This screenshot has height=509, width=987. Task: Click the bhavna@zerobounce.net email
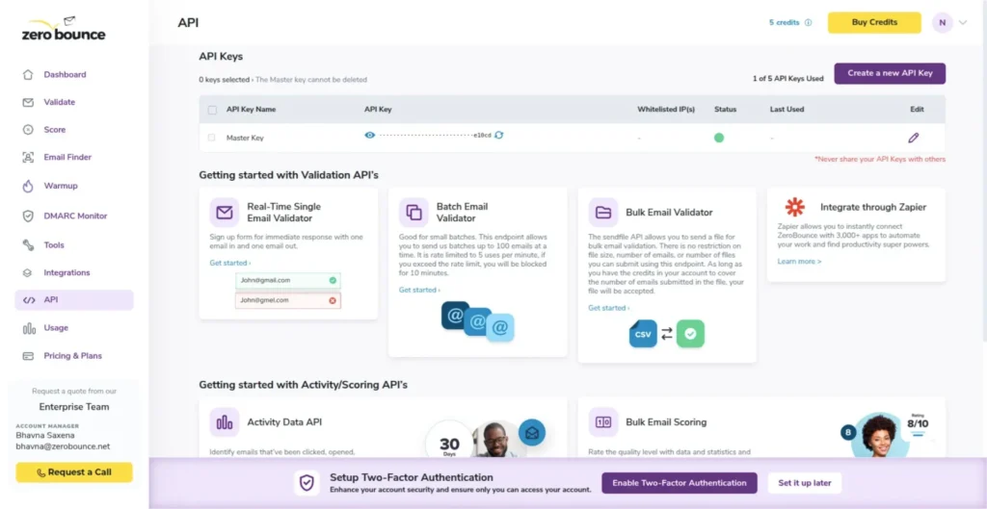tap(63, 446)
